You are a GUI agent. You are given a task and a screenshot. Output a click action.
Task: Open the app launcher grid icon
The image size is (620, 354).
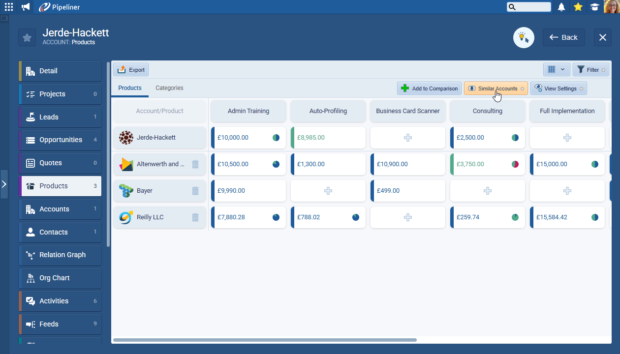pyautogui.click(x=9, y=7)
